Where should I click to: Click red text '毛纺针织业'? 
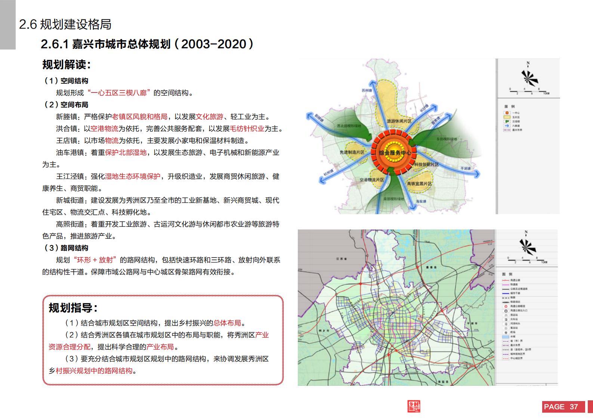pos(247,129)
